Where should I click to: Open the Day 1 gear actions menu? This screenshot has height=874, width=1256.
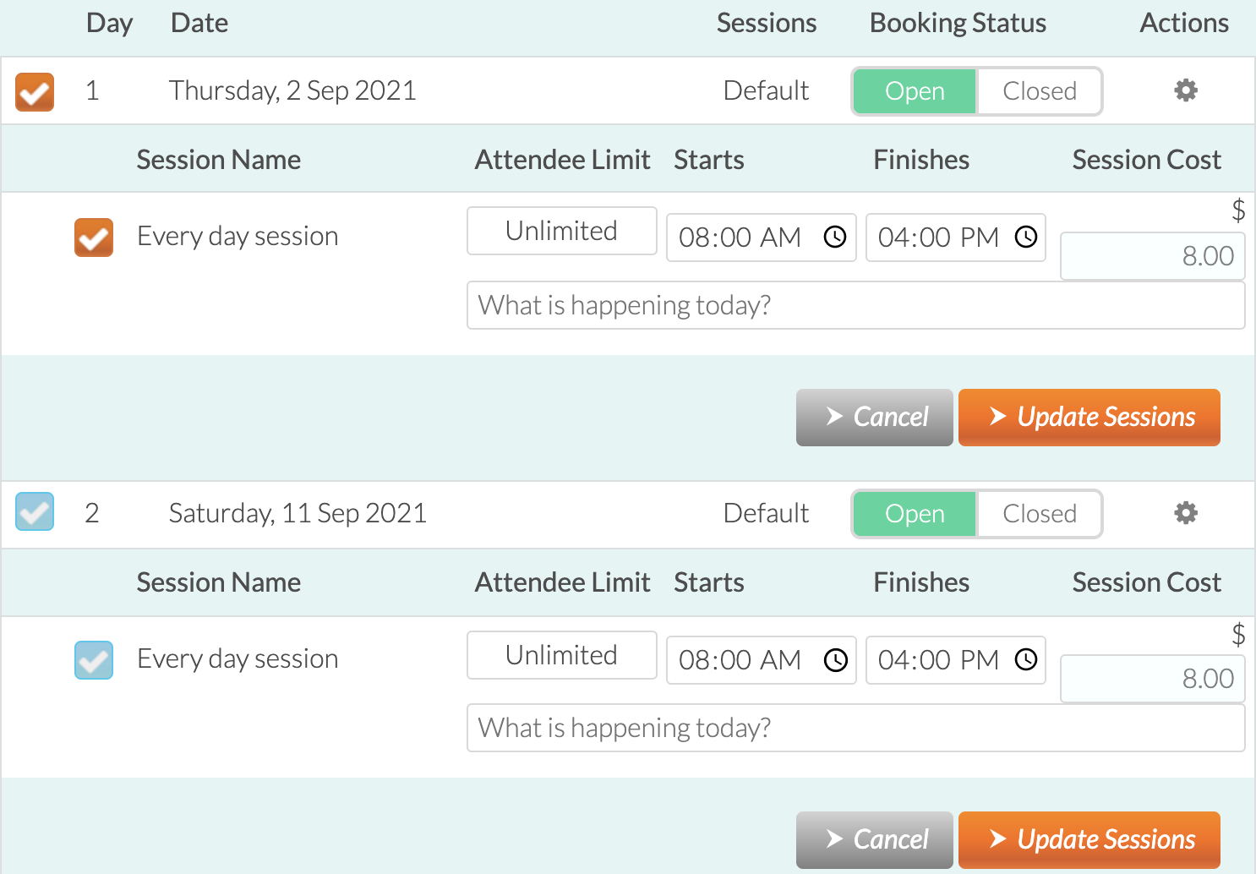(x=1186, y=90)
